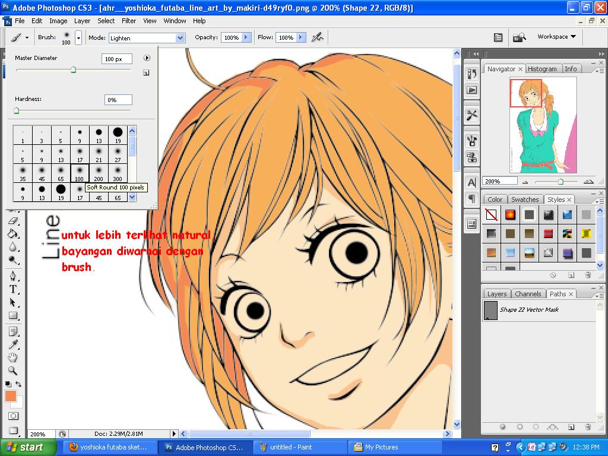Select the Eraser tool
The image size is (608, 456).
point(13,221)
